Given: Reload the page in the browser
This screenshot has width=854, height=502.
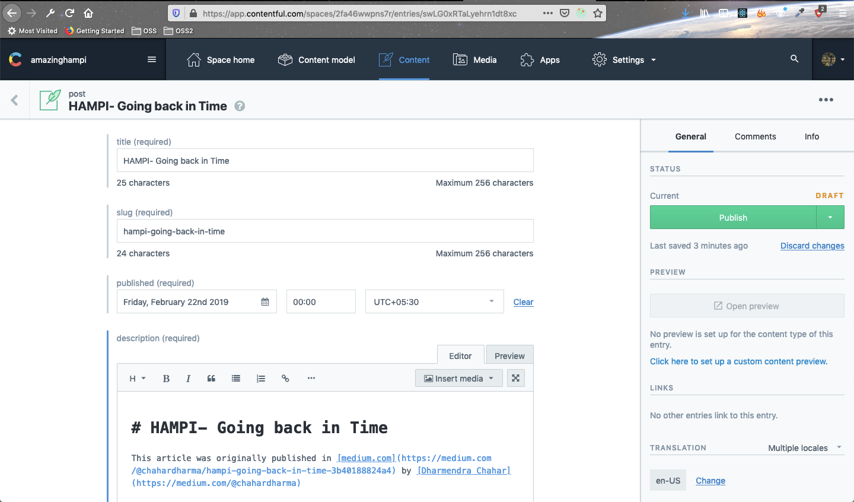Looking at the screenshot, I should [x=69, y=13].
